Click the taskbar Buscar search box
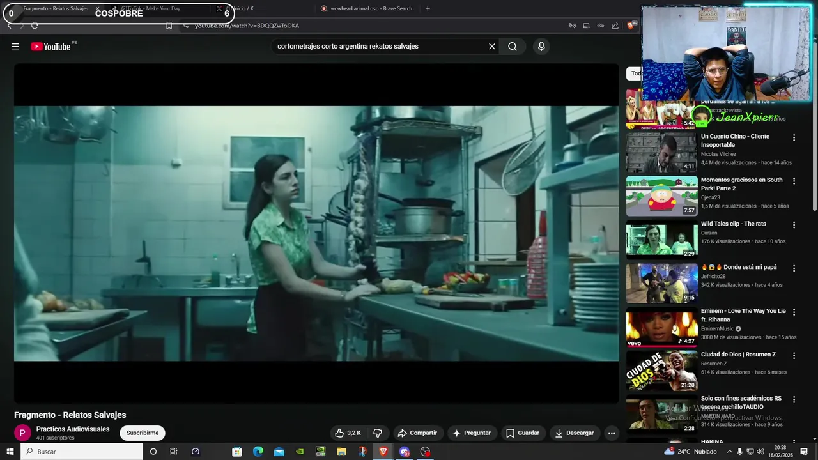 pos(82,452)
